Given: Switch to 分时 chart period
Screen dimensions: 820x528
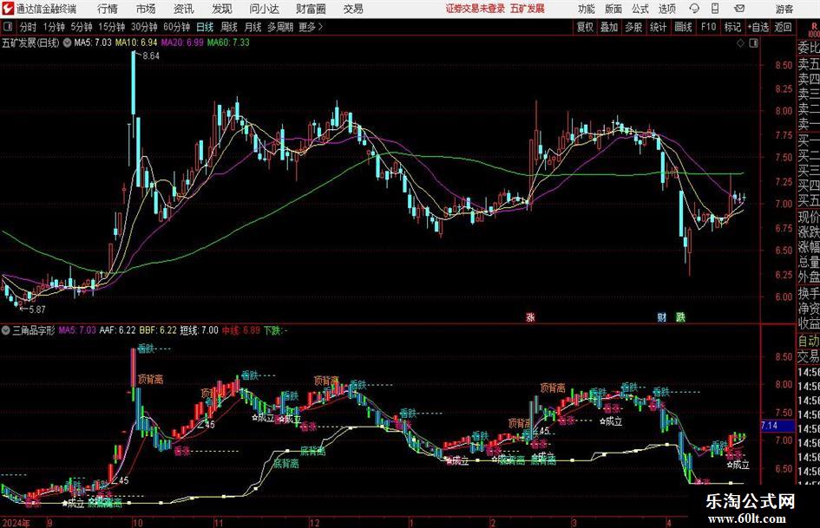Looking at the screenshot, I should pos(29,27).
